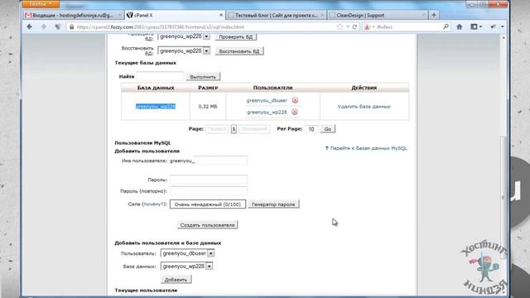The image size is (530, 298).
Task: Click the Создать пользователя button
Action: [208, 225]
